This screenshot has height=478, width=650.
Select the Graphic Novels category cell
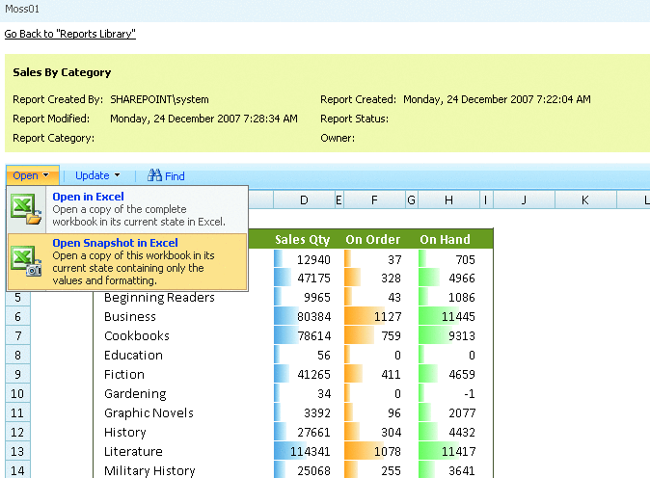point(148,412)
